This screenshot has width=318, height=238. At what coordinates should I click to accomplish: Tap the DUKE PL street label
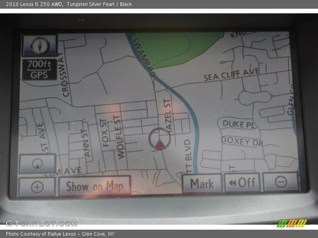pos(238,124)
